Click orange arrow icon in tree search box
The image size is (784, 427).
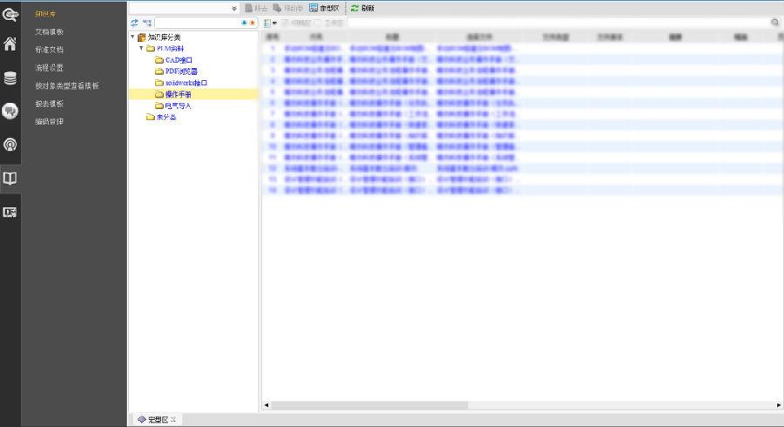(252, 23)
